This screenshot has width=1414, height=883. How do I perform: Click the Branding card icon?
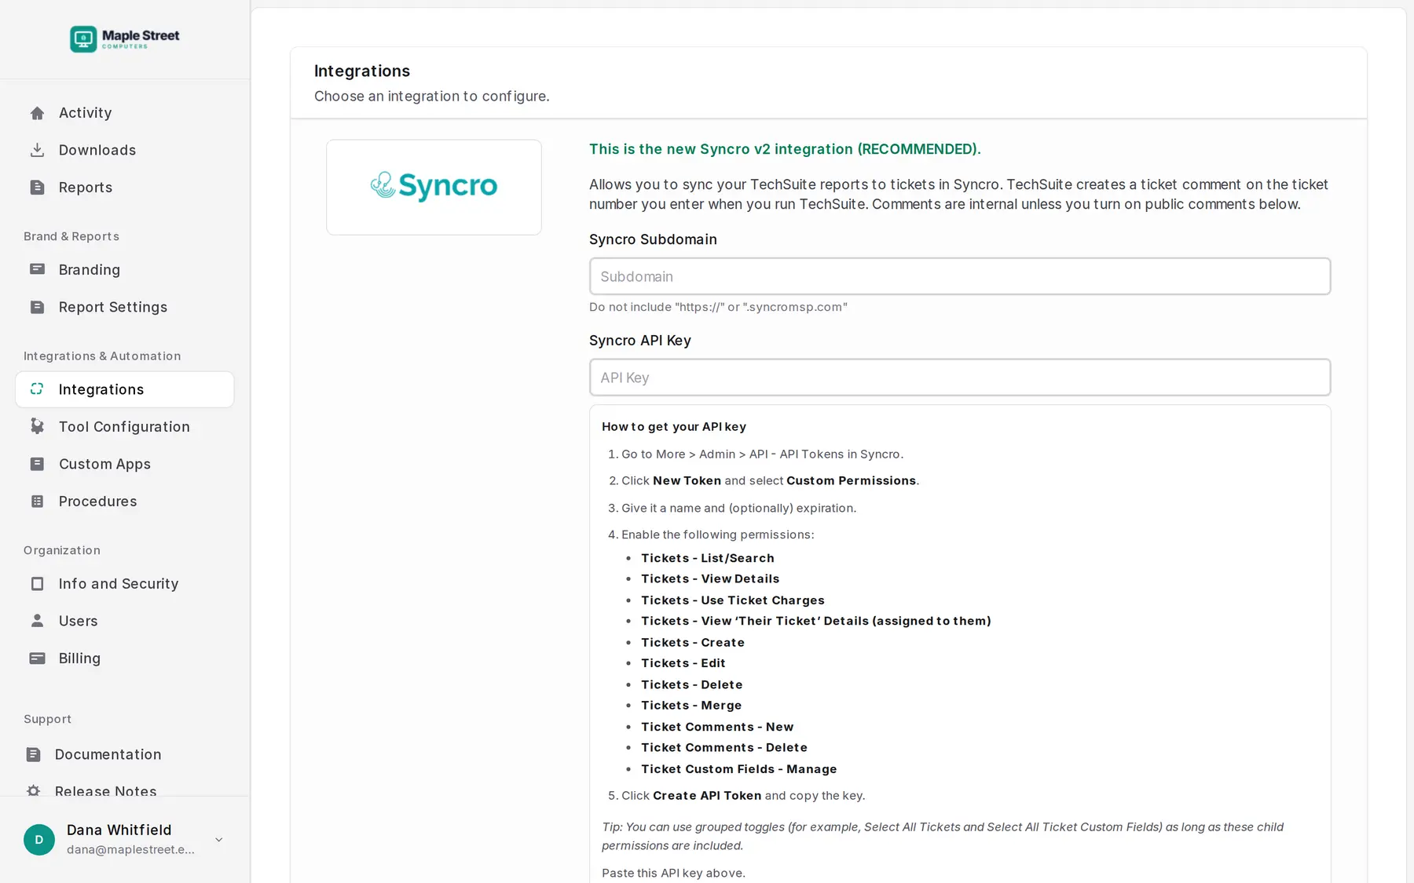pos(37,269)
